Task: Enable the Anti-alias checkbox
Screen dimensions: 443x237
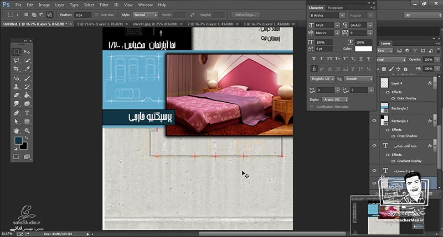Action: pos(97,15)
